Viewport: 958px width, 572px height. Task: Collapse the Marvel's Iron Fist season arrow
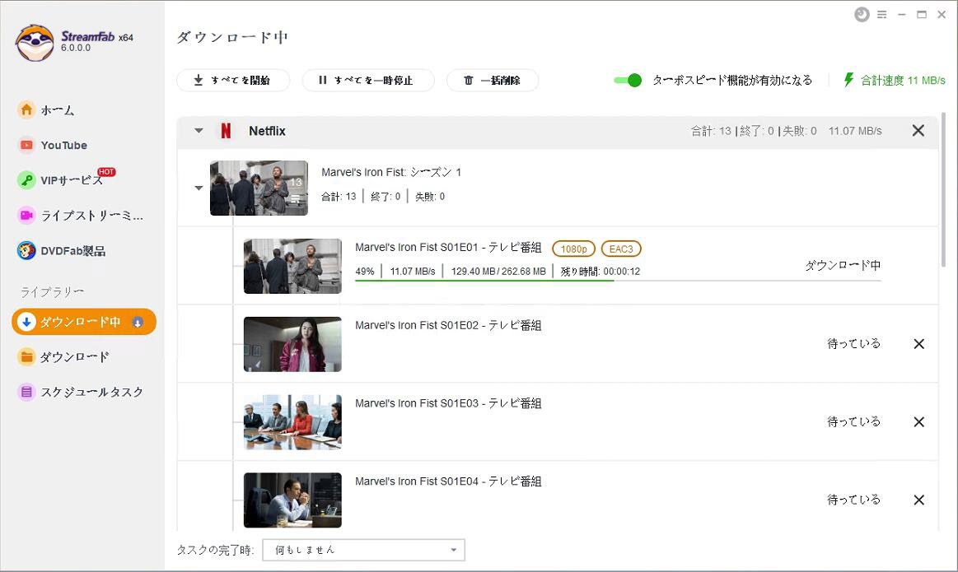tap(199, 188)
